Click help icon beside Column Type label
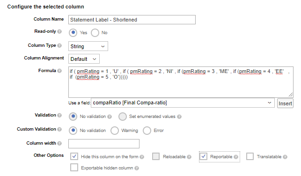 (59, 45)
